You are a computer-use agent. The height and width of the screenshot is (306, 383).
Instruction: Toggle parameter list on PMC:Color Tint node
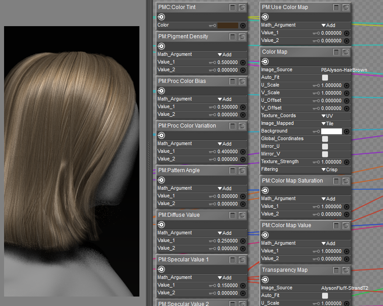click(232, 7)
